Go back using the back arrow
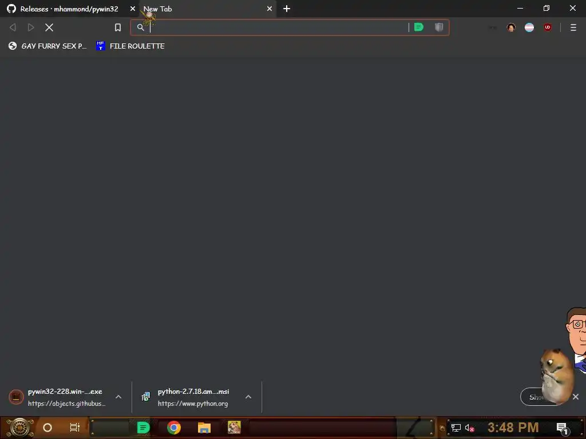Viewport: 586px width, 439px height. (x=13, y=27)
